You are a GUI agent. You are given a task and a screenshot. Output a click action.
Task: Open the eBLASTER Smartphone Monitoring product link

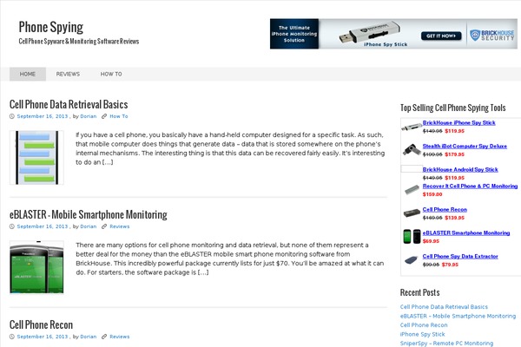pyautogui.click(x=466, y=233)
